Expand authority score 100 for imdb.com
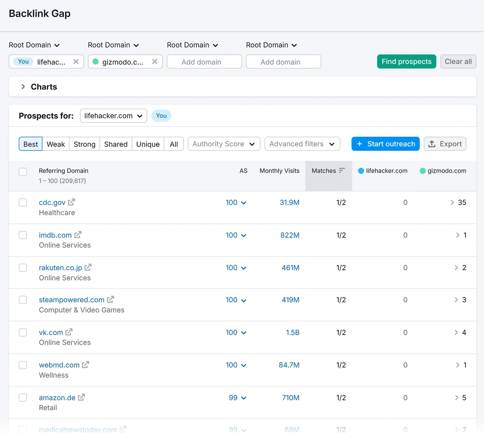484x438 pixels. click(236, 235)
